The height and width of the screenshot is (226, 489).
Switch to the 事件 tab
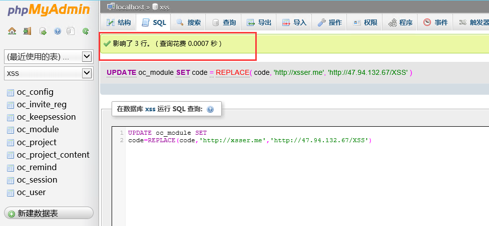435,22
